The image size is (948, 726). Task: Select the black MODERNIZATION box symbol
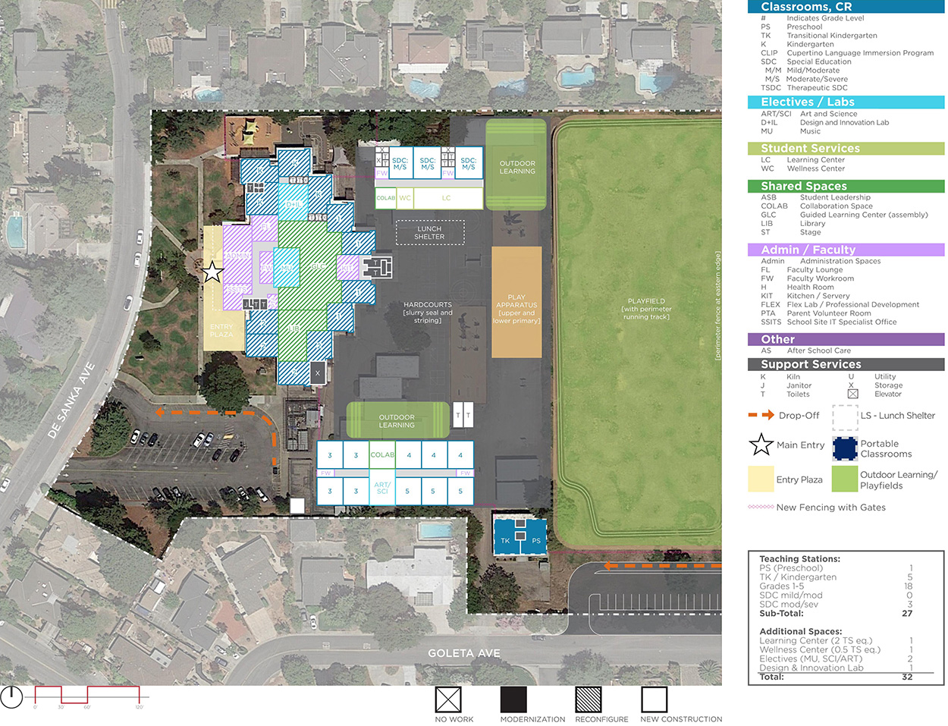click(x=513, y=699)
